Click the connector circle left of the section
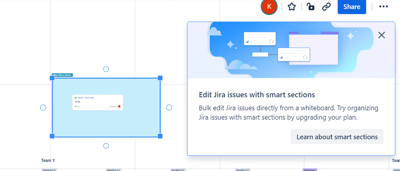400x171 pixels. click(x=43, y=108)
